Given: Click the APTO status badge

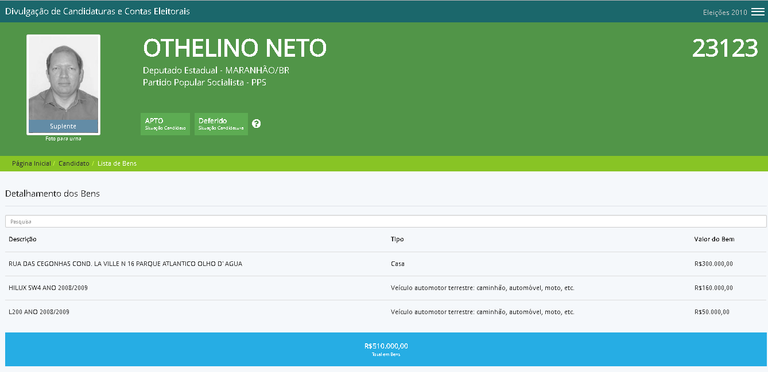Looking at the screenshot, I should click(165, 124).
